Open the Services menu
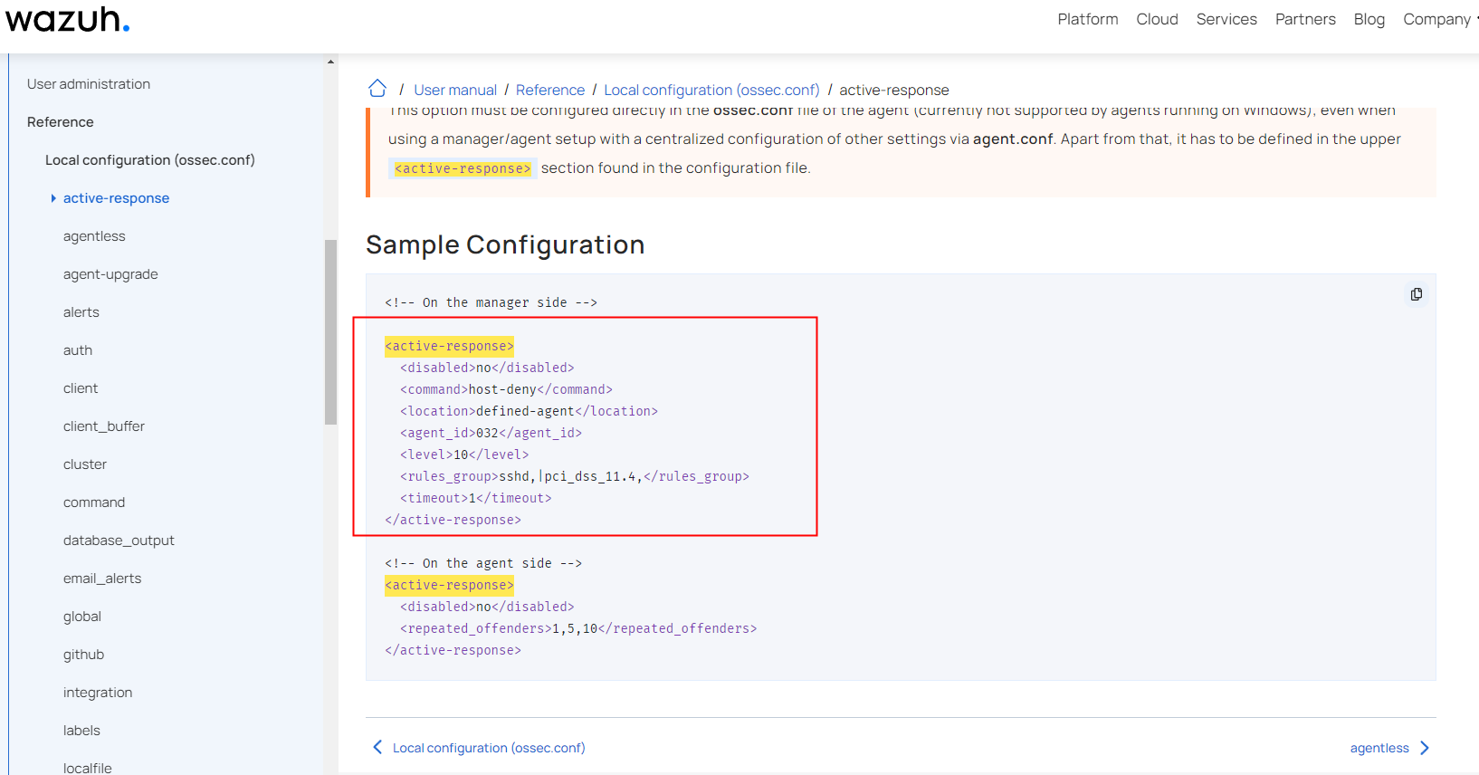This screenshot has width=1479, height=775. click(x=1226, y=19)
